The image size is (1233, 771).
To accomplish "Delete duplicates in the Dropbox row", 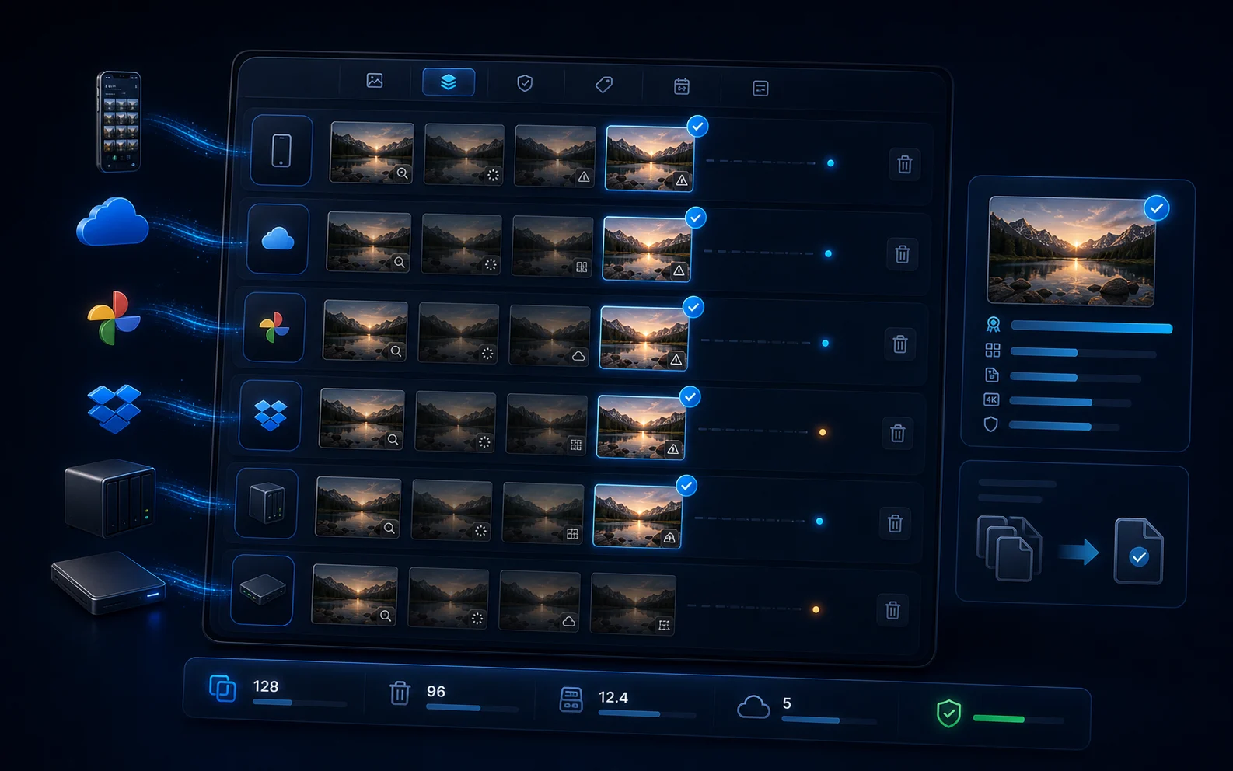I will [898, 433].
